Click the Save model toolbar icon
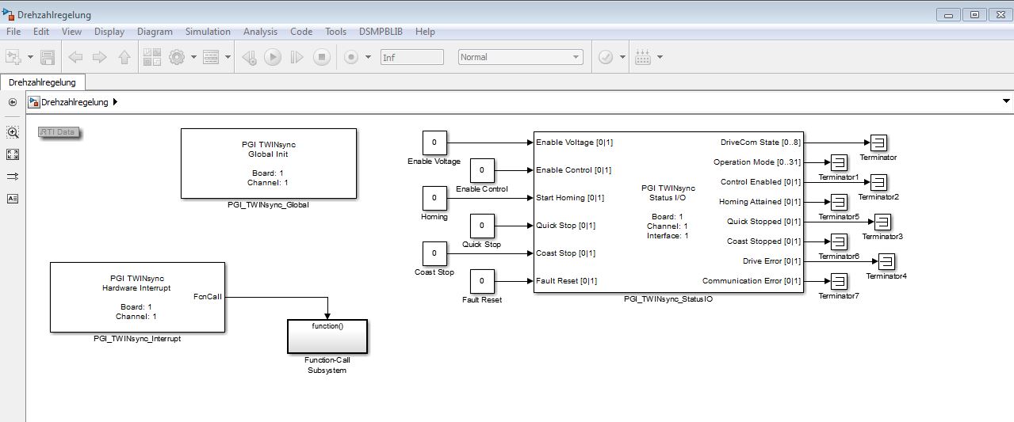 (x=48, y=57)
